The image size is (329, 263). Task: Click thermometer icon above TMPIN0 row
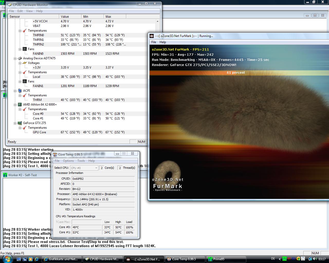pos(25,31)
